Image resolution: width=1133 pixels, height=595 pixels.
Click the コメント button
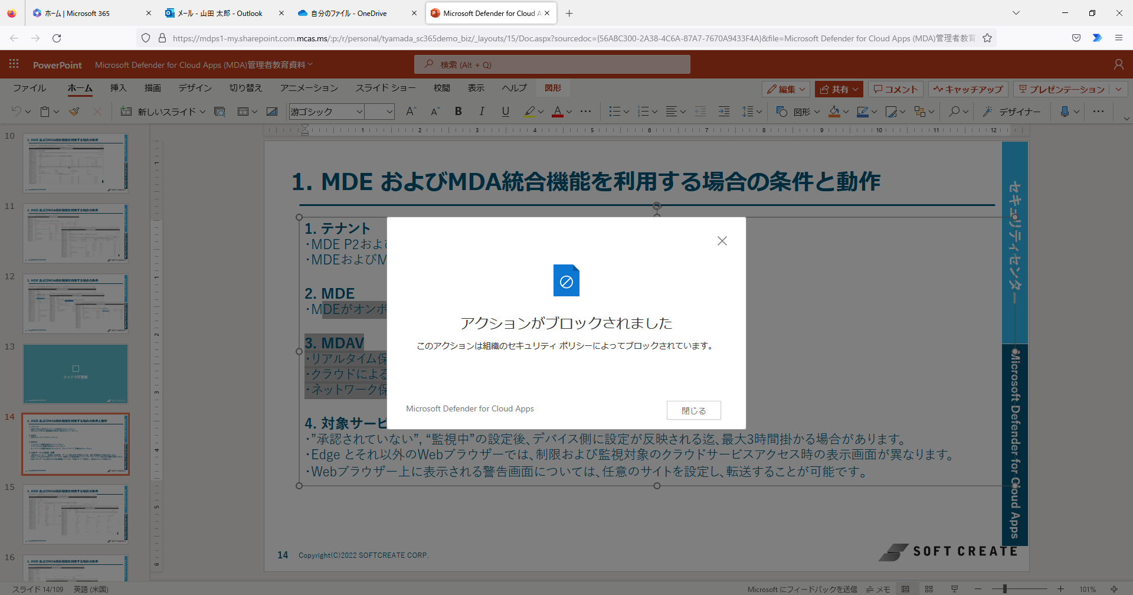[x=896, y=89]
